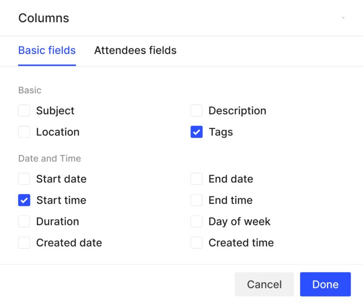Check the End date box
The height and width of the screenshot is (304, 363).
pos(197,179)
